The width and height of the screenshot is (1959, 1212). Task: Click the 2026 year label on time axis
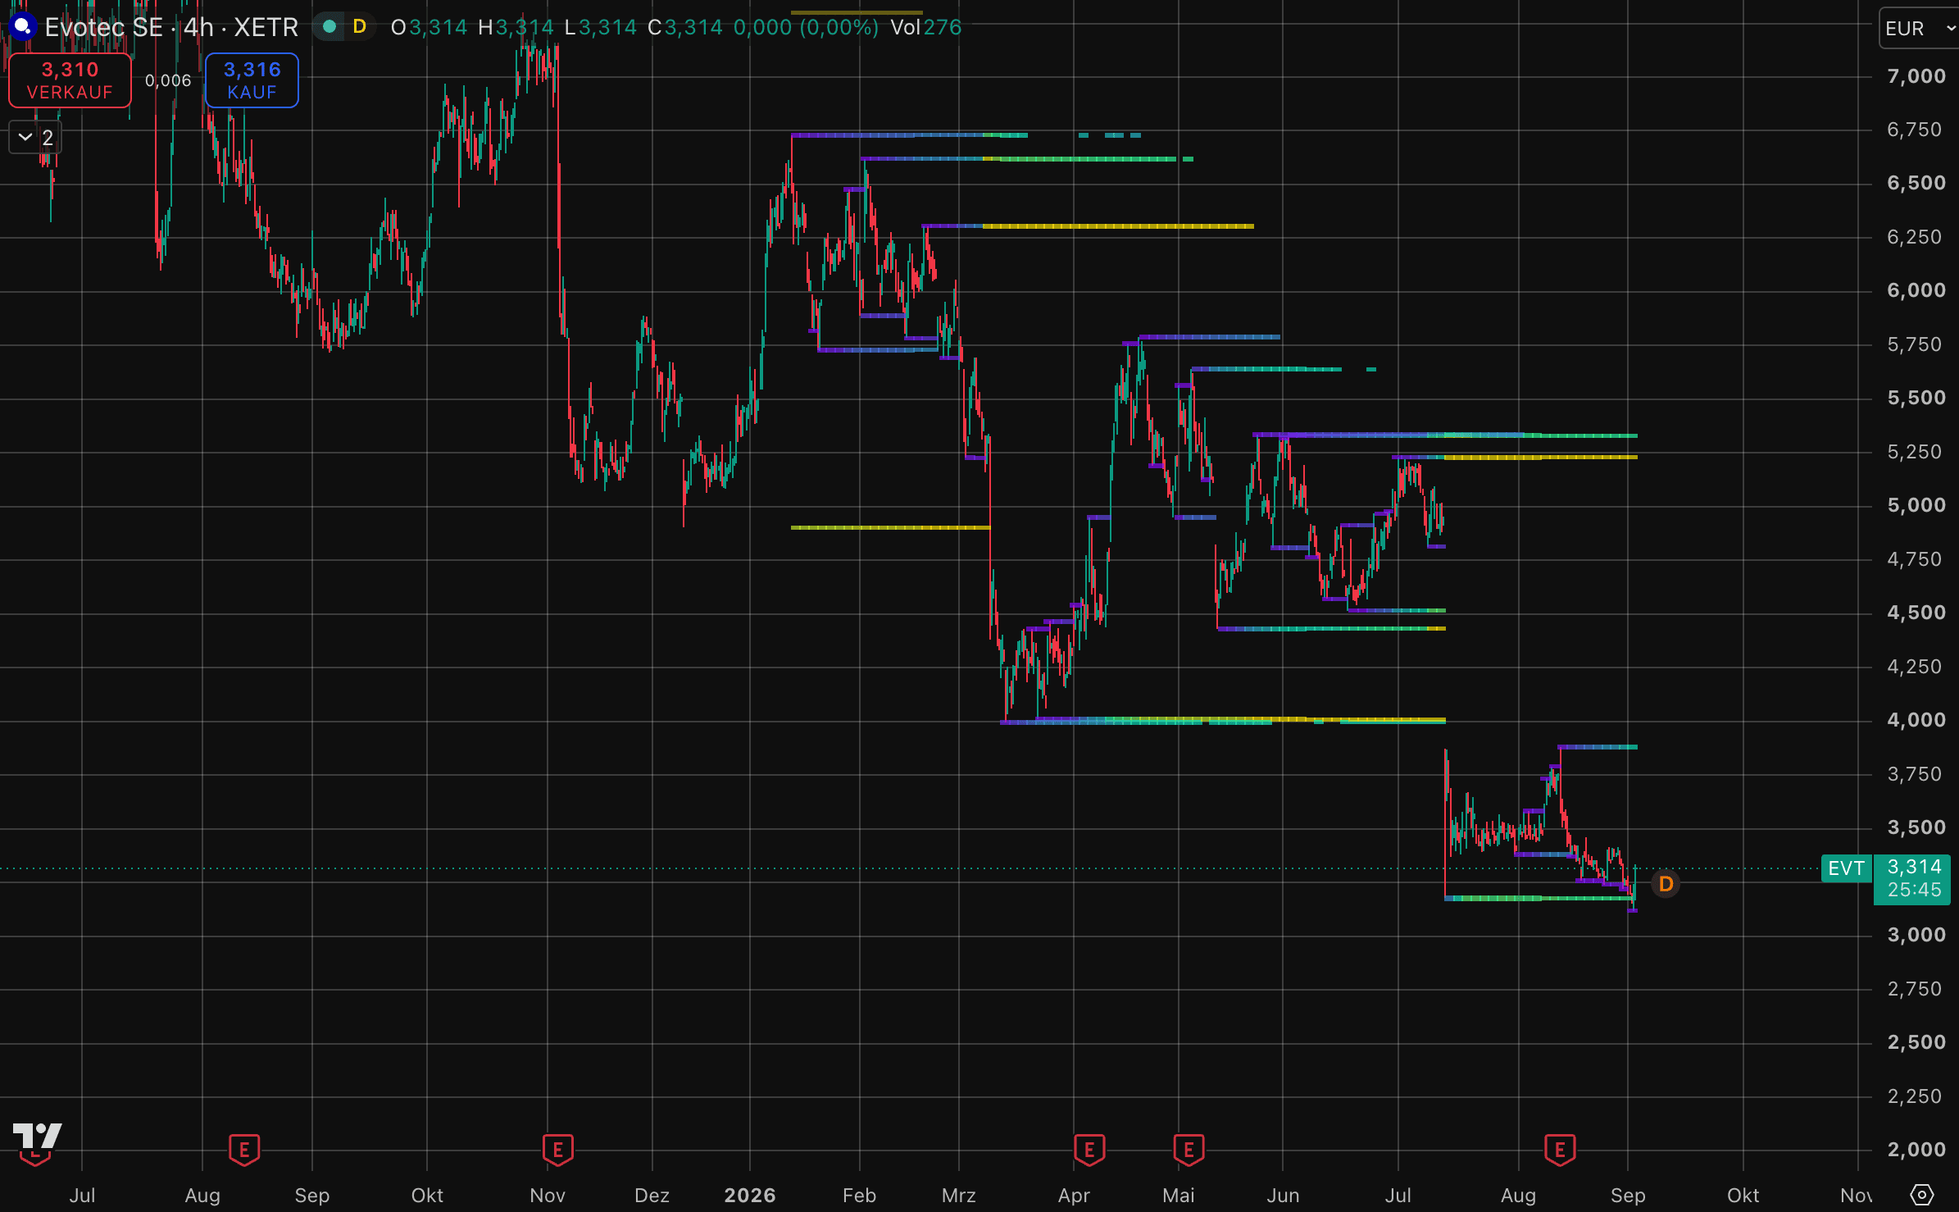(750, 1196)
